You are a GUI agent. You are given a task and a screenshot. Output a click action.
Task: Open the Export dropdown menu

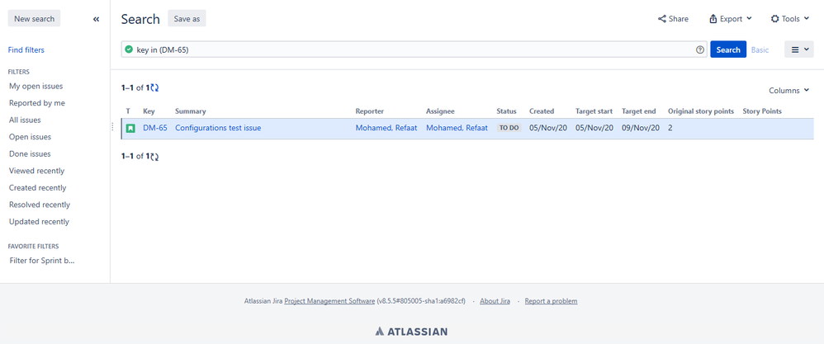[731, 19]
